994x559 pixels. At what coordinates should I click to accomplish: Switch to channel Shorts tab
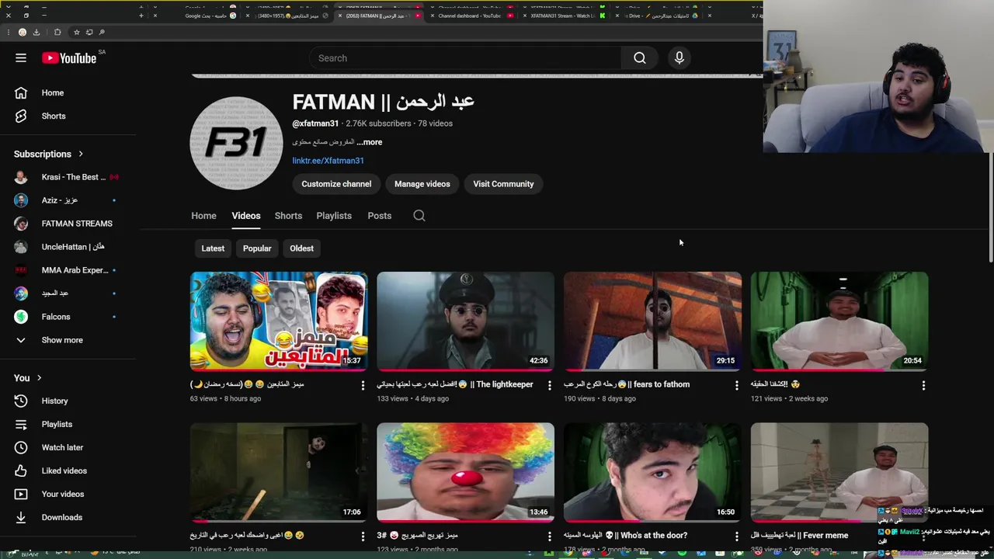288,216
